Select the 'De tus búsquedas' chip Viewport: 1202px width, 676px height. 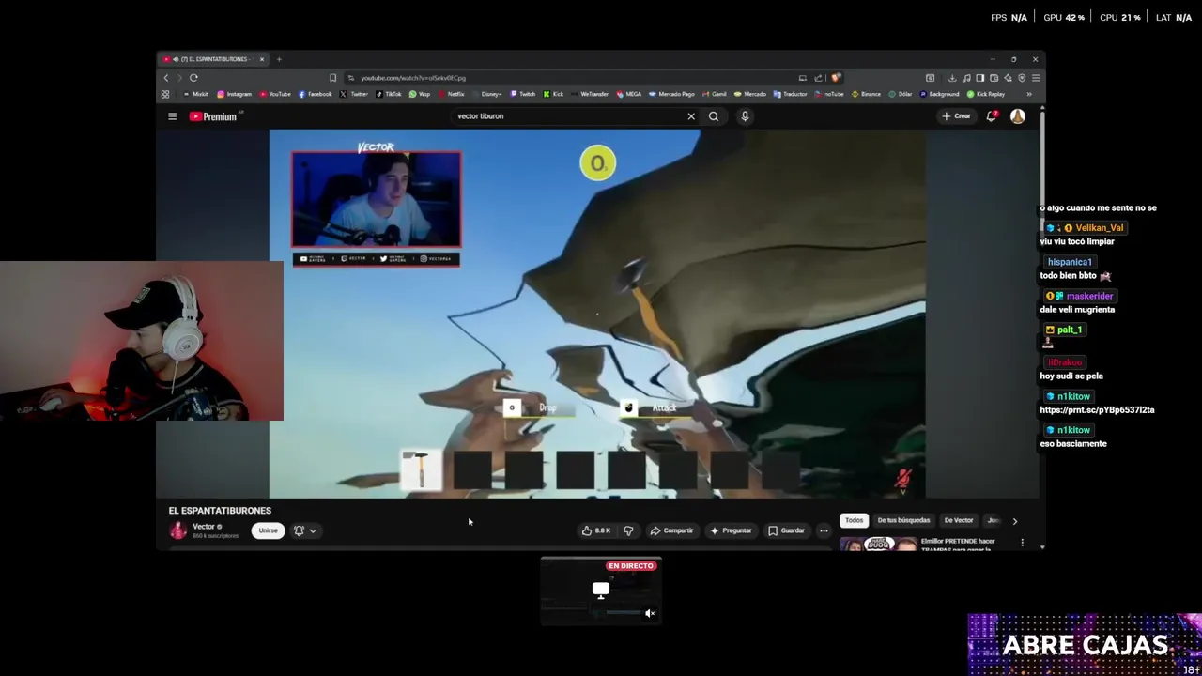pos(903,520)
